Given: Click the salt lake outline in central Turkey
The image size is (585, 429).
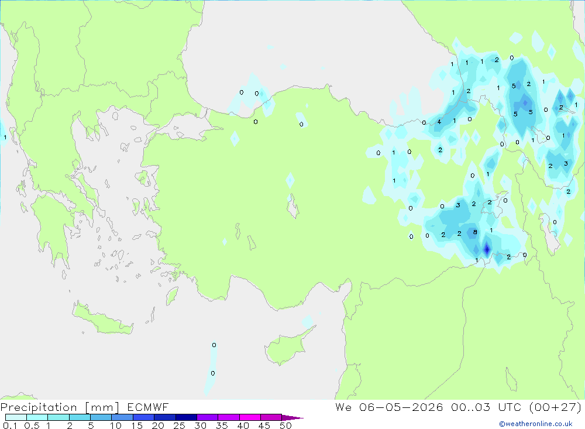Looking at the screenshot, I should coord(293,206).
